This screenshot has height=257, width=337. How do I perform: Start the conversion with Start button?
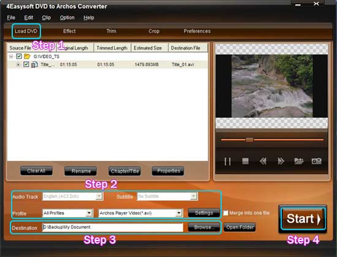coord(303,218)
